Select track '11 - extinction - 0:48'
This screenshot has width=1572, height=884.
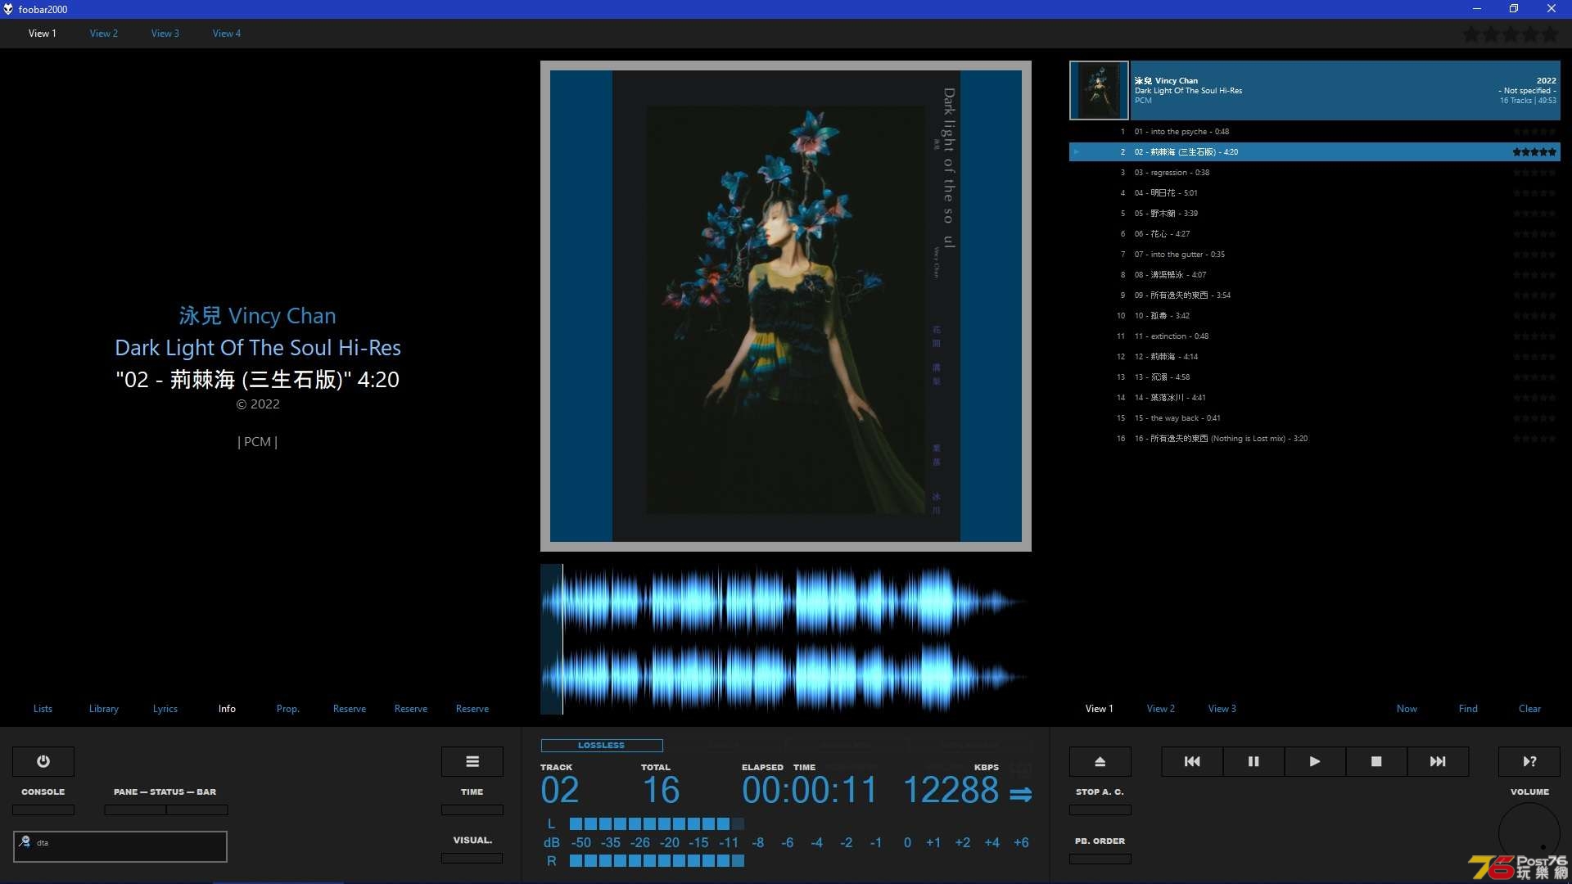1315,336
